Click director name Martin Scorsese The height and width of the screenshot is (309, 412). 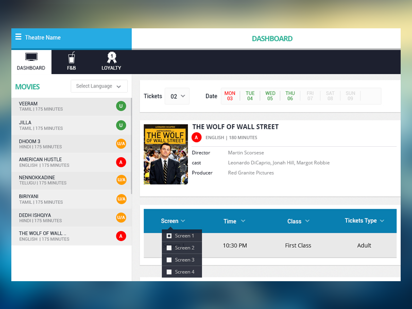246,152
